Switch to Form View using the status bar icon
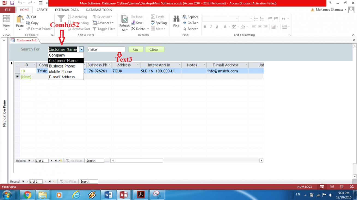The height and width of the screenshot is (200, 357). tap(322, 187)
